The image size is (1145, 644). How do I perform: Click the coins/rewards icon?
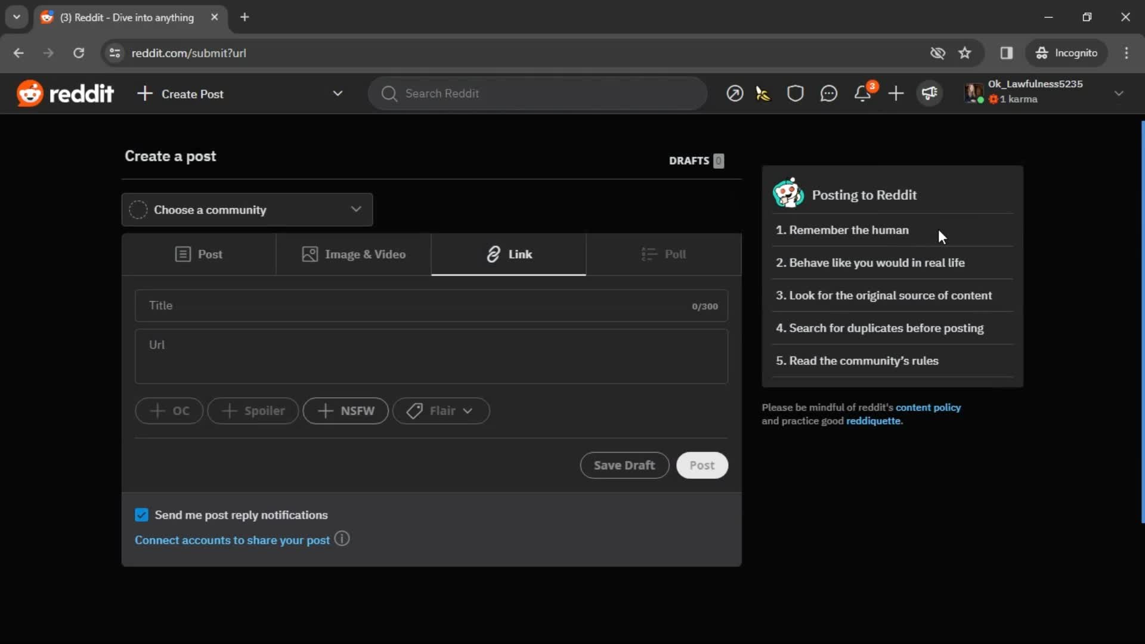coord(762,94)
